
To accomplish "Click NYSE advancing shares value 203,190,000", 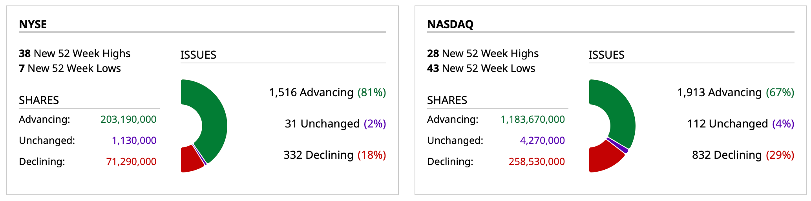I will pyautogui.click(x=128, y=119).
